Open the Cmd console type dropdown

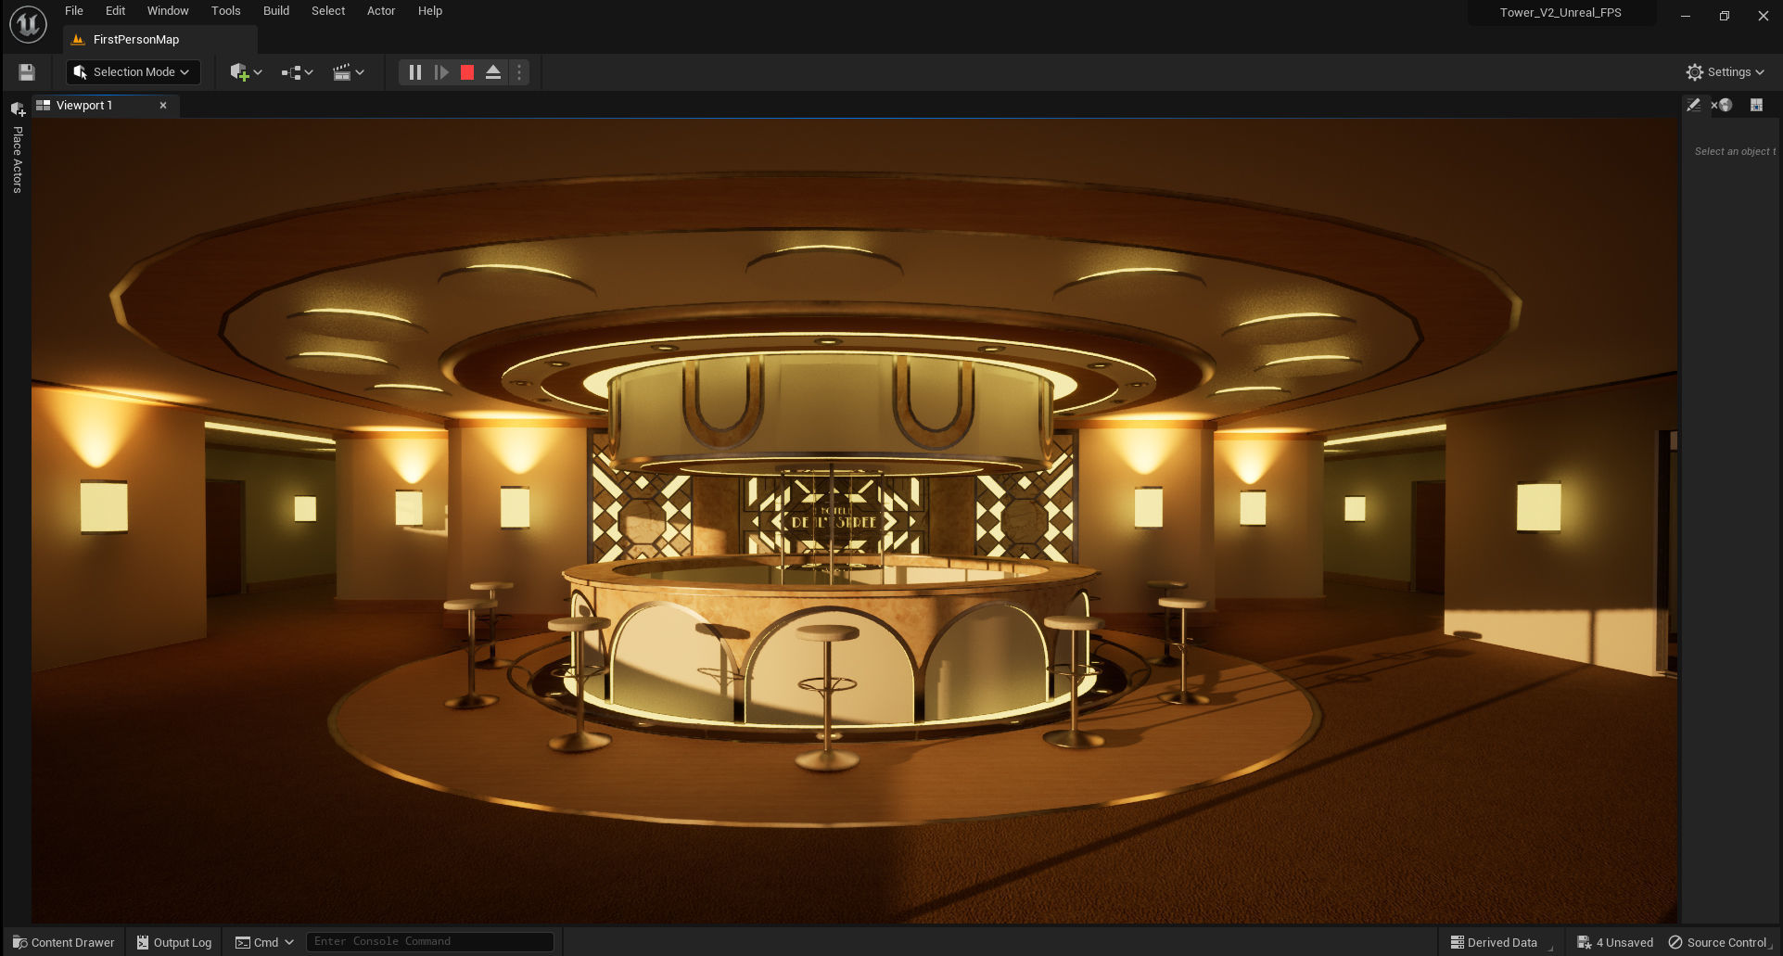click(264, 942)
